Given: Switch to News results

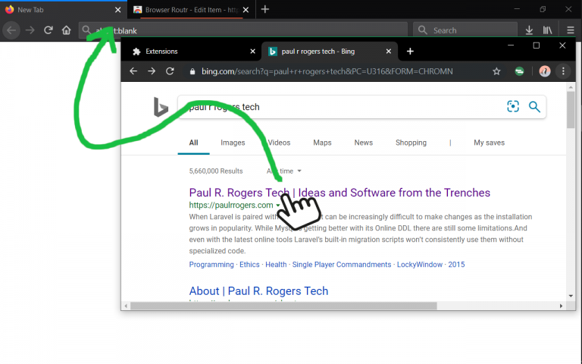Looking at the screenshot, I should coord(364,143).
